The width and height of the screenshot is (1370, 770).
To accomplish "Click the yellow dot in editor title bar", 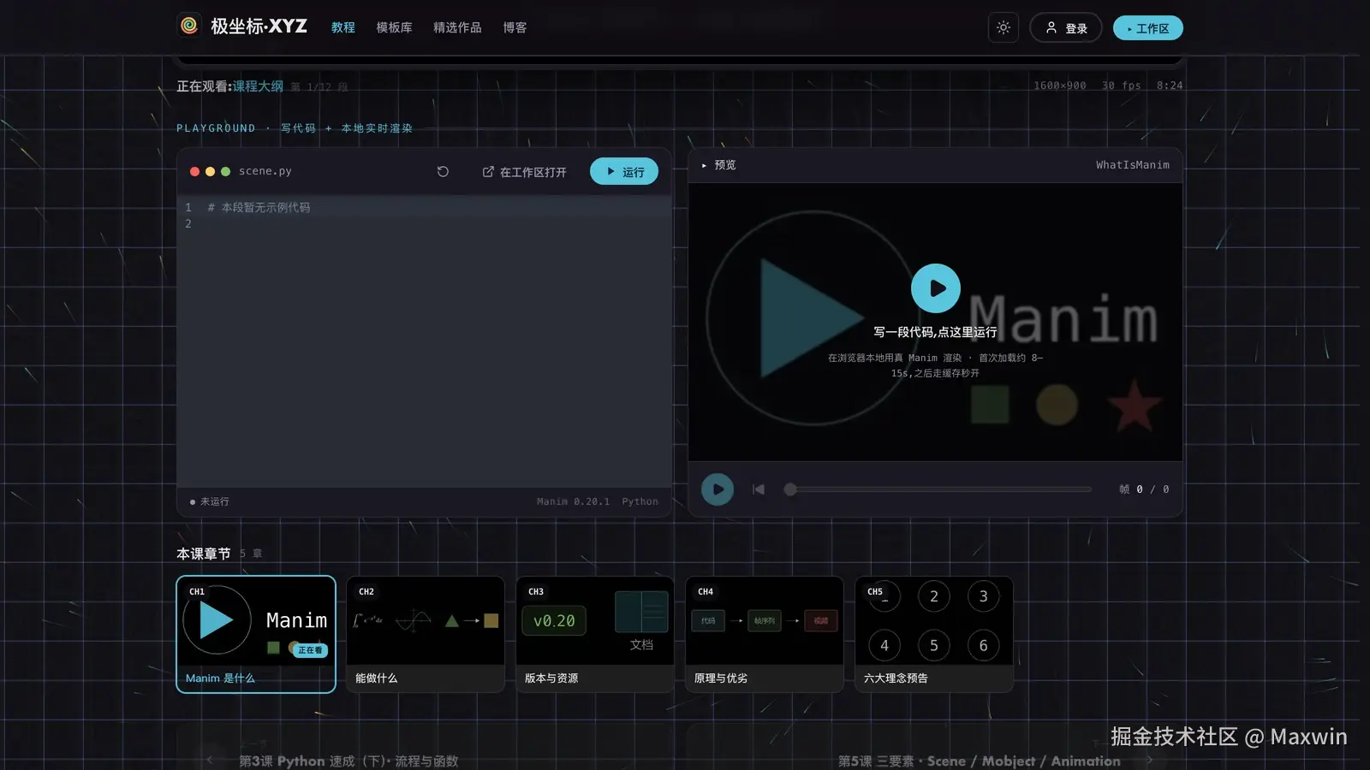I will pyautogui.click(x=210, y=171).
